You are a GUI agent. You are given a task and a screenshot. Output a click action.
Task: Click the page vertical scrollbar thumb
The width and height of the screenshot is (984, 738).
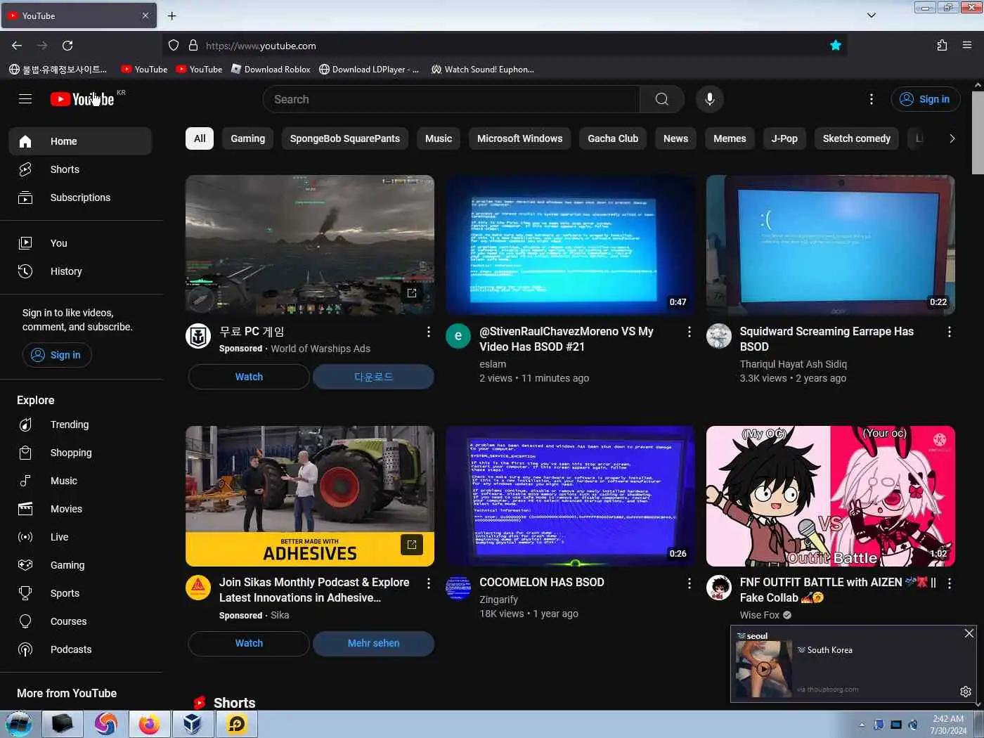(x=978, y=132)
